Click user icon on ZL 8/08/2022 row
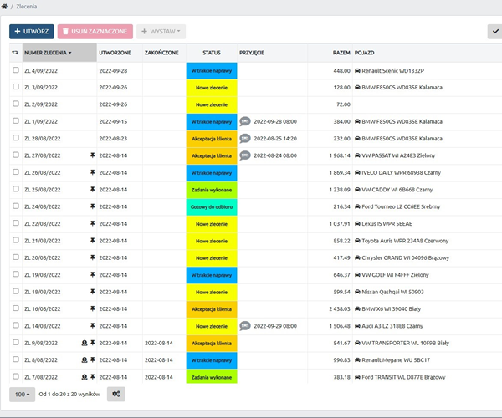Screen dimensions: 502x418 pos(85,359)
